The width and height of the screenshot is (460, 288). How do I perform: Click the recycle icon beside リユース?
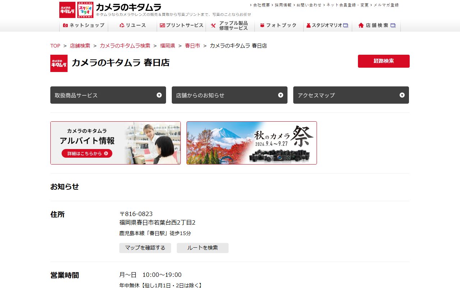coord(122,26)
